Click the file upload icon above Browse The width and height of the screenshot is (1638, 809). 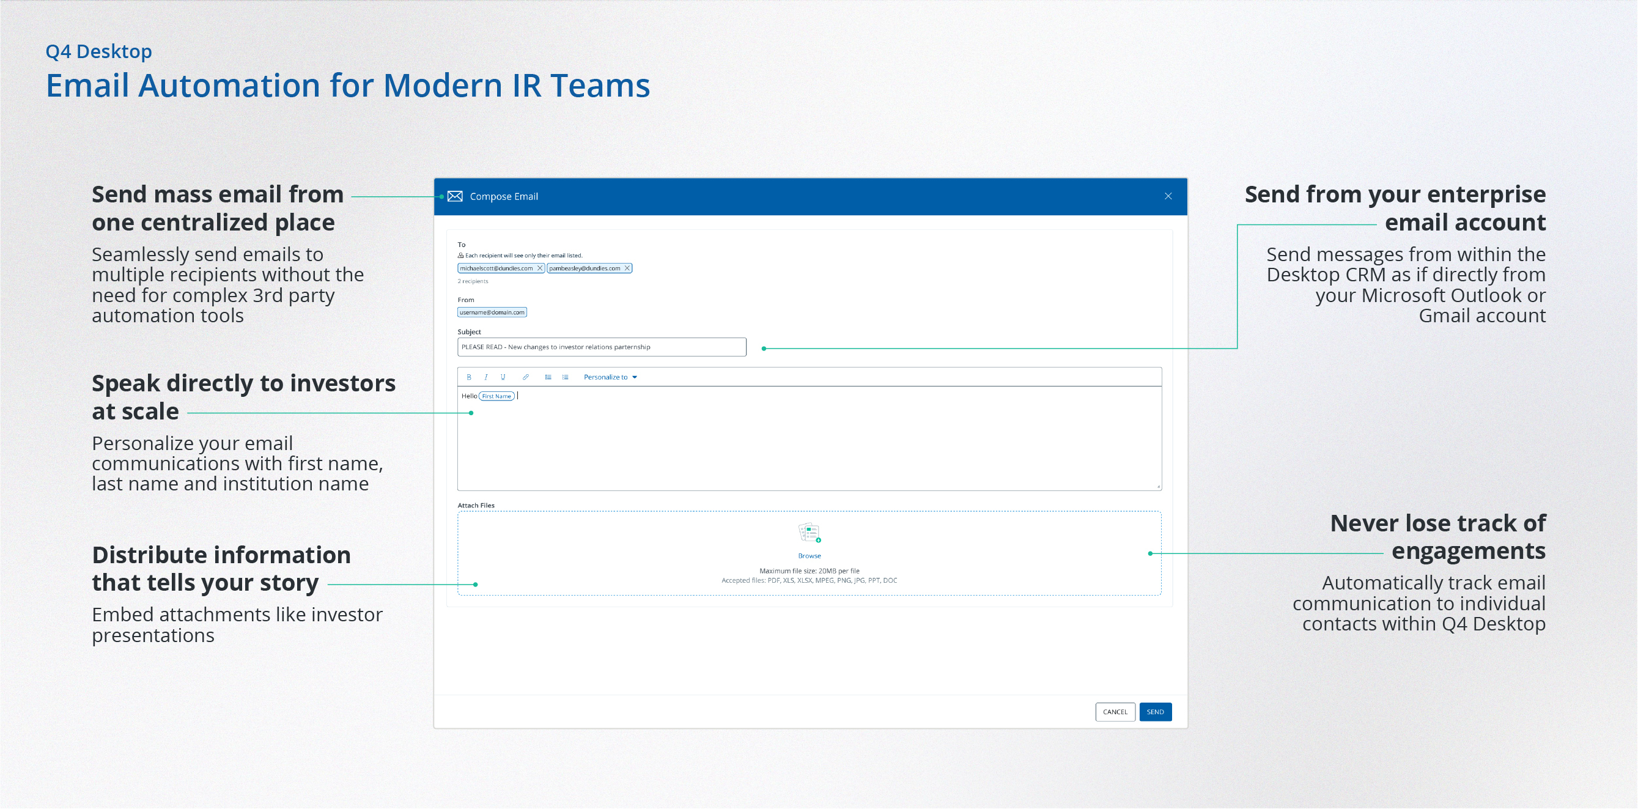point(809,533)
